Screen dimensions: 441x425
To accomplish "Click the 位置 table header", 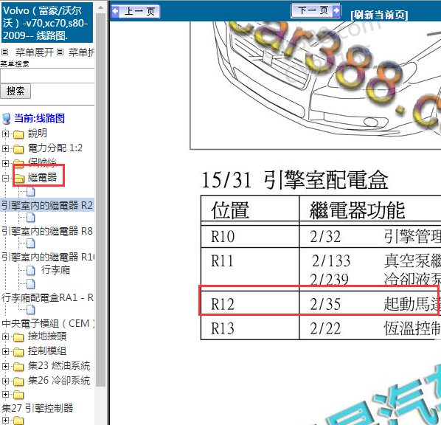I will point(230,210).
